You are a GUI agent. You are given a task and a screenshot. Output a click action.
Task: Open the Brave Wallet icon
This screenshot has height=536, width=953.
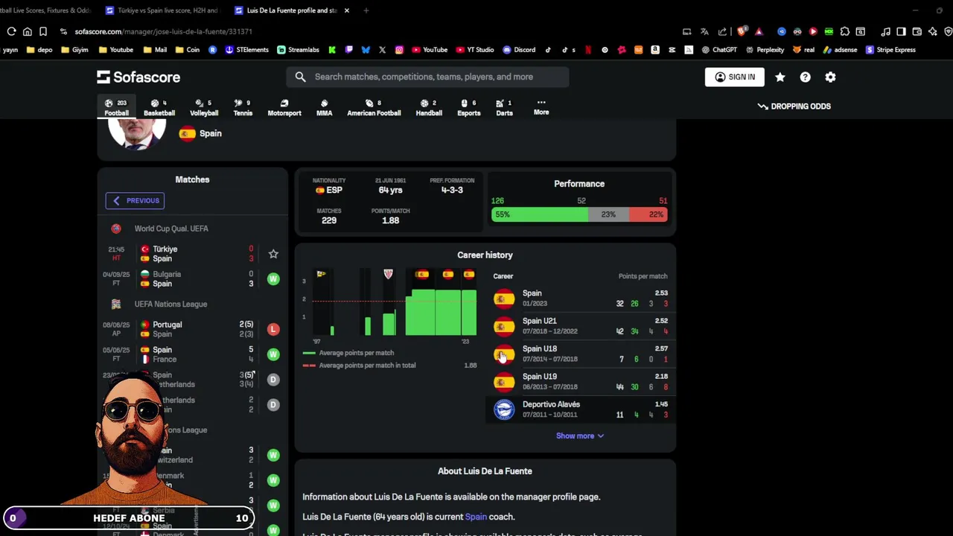click(917, 31)
